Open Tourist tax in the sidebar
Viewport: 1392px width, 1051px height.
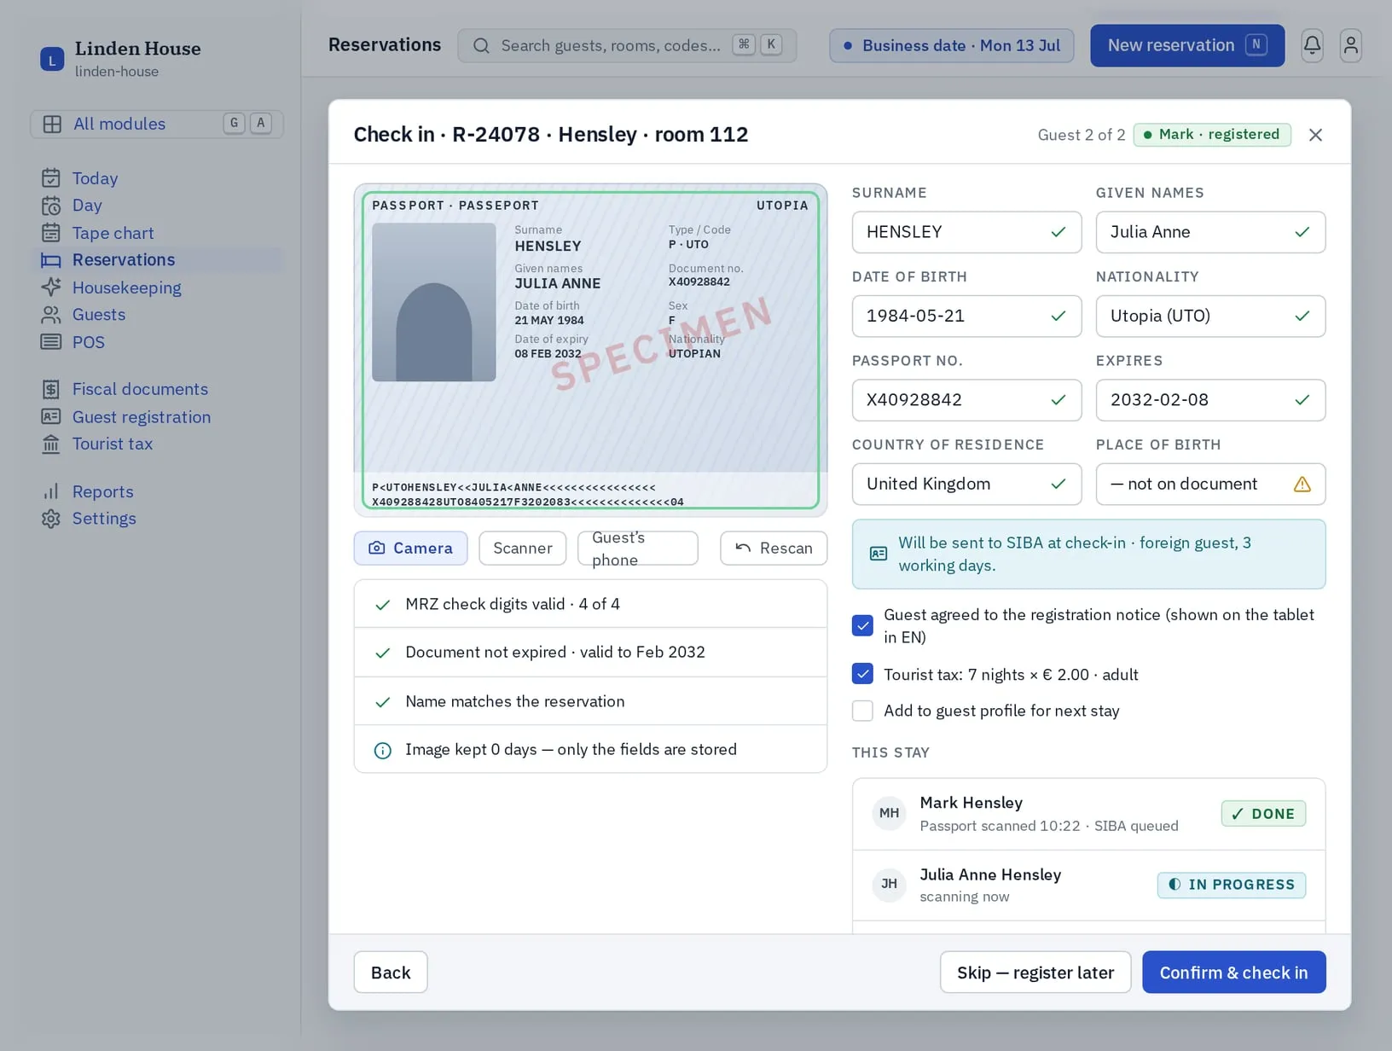click(x=157, y=444)
